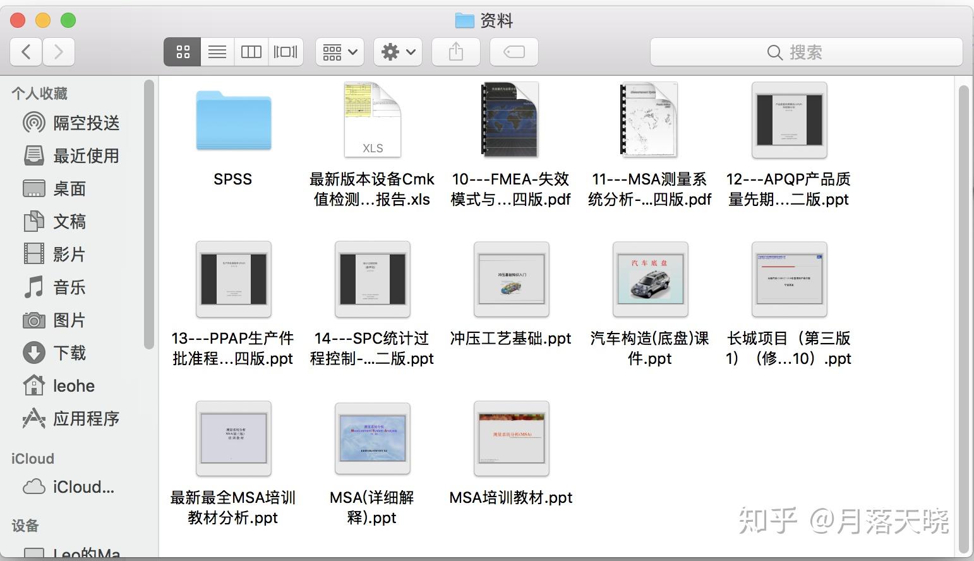Switch to icon view mode
974x561 pixels.
(x=183, y=52)
